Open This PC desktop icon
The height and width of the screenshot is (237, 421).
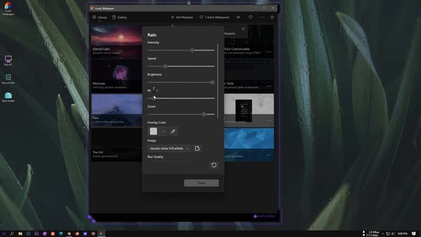tap(8, 61)
